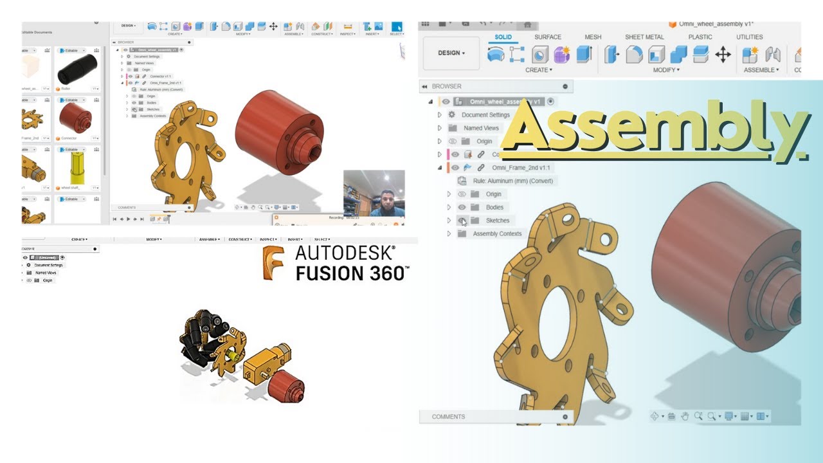
Task: Switch to the MESH tab in enlarged view
Action: point(593,37)
